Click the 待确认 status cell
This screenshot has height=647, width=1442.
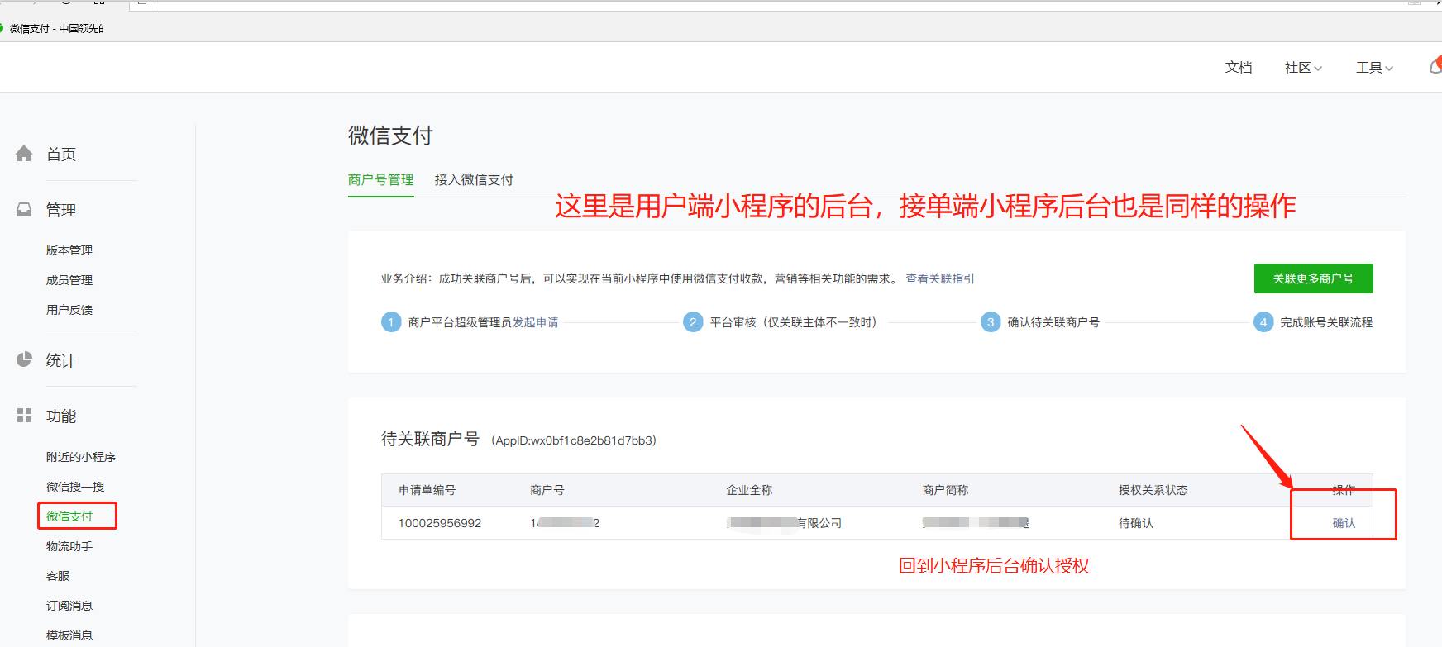(1136, 523)
